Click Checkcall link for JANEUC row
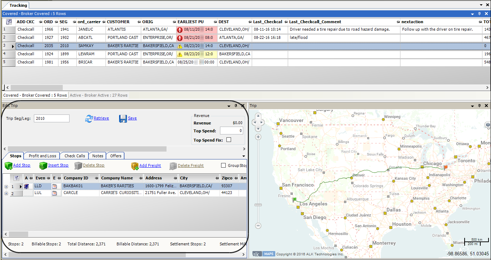This screenshot has width=491, height=260. click(x=26, y=29)
